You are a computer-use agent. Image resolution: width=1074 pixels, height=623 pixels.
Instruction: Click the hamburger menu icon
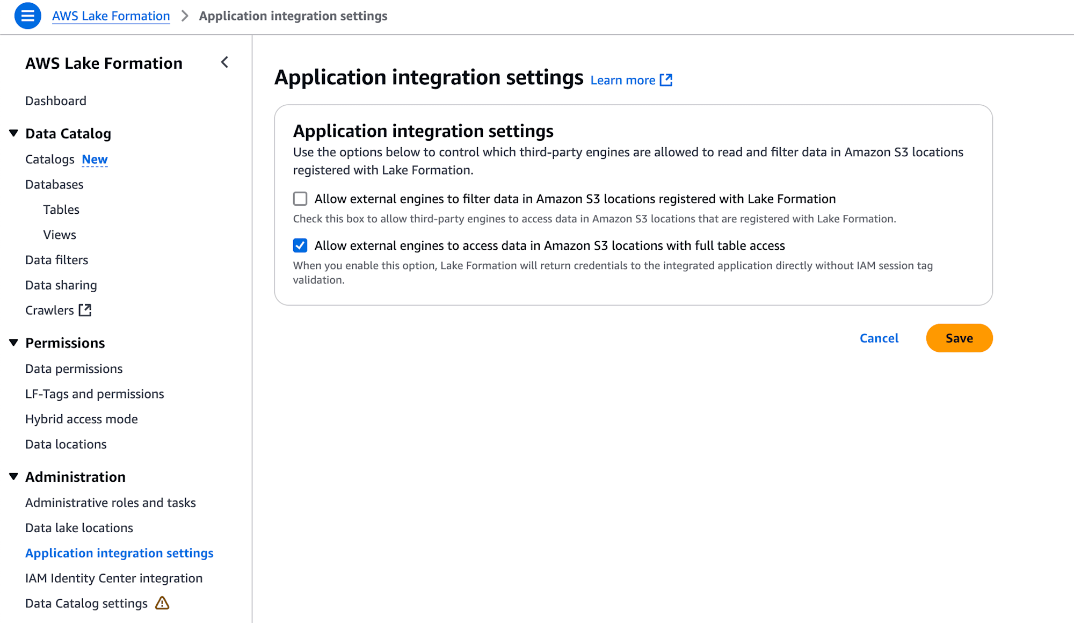point(27,16)
